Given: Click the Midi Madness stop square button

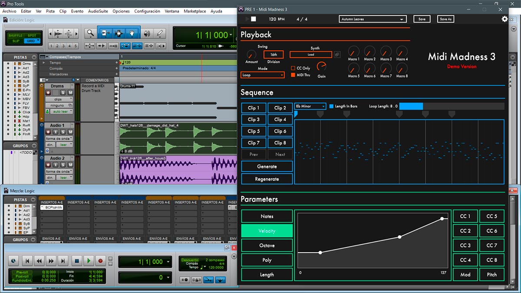Looking at the screenshot, I should tap(254, 19).
